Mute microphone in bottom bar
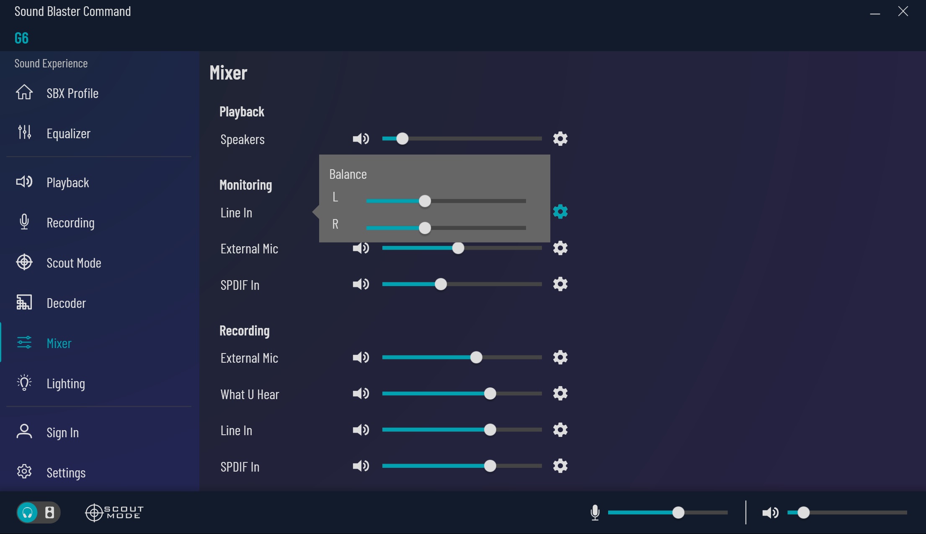The image size is (926, 534). pyautogui.click(x=595, y=512)
